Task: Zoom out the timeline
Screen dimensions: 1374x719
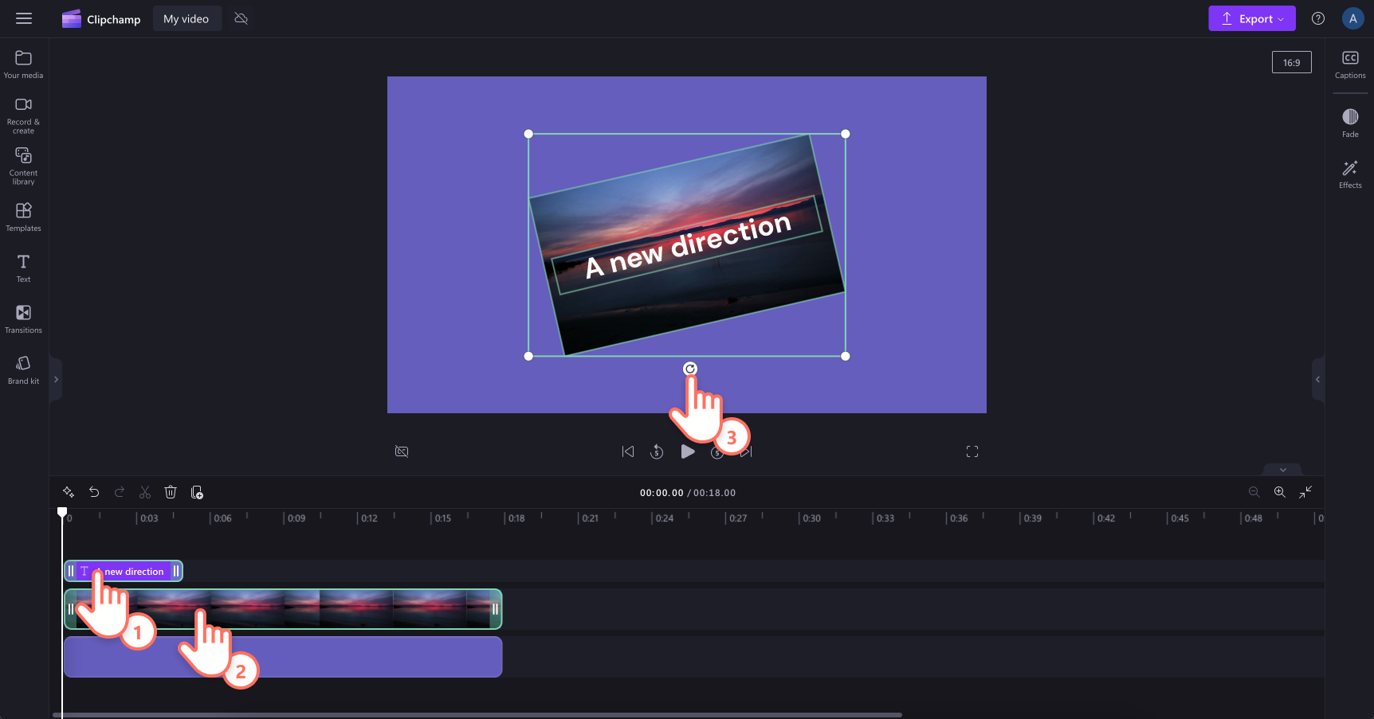Action: (1254, 492)
